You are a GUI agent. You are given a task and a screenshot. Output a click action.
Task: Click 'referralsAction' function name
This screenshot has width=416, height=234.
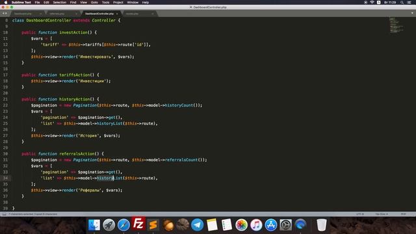pyautogui.click(x=77, y=154)
